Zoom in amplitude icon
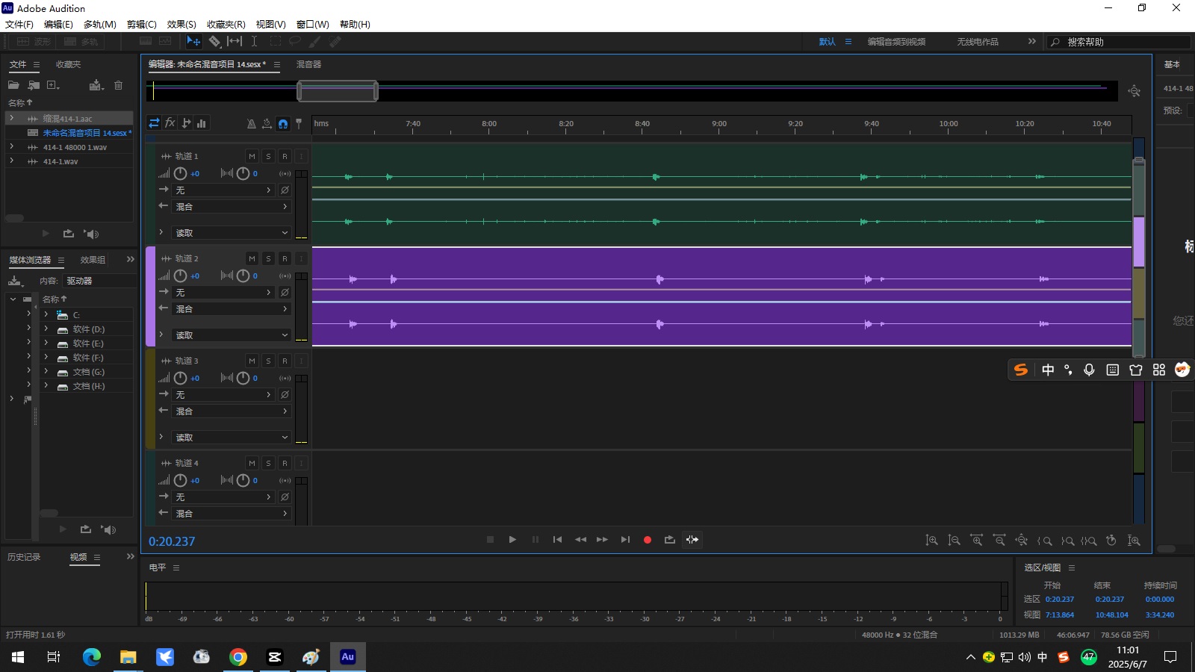The image size is (1195, 672). (x=931, y=540)
